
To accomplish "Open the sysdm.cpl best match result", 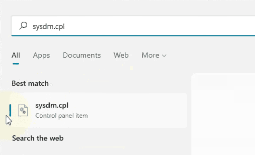I will [x=98, y=110].
